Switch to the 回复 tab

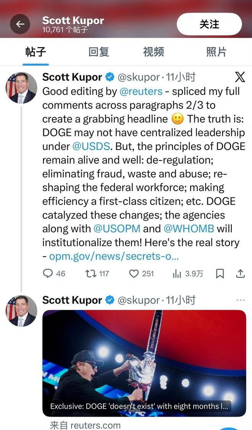99,52
